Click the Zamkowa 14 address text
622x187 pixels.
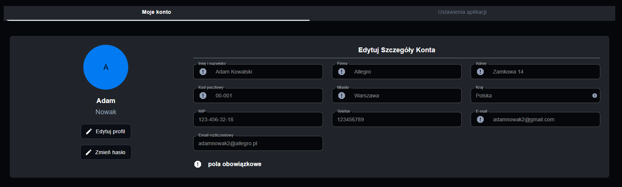tap(508, 72)
